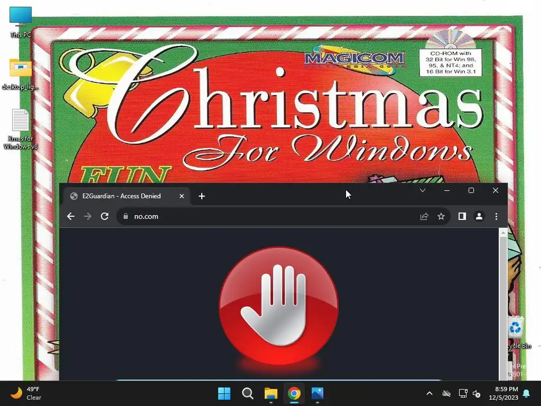Open taskbar Search
The width and height of the screenshot is (541, 406).
247,393
